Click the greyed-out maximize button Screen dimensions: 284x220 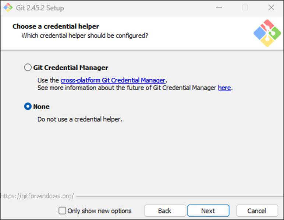[245, 8]
